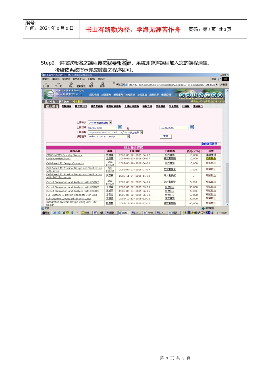Viewport: 270px width, 383px height.
Task: Click the 晶片中心 breadcrumb link
Action: coord(50,101)
